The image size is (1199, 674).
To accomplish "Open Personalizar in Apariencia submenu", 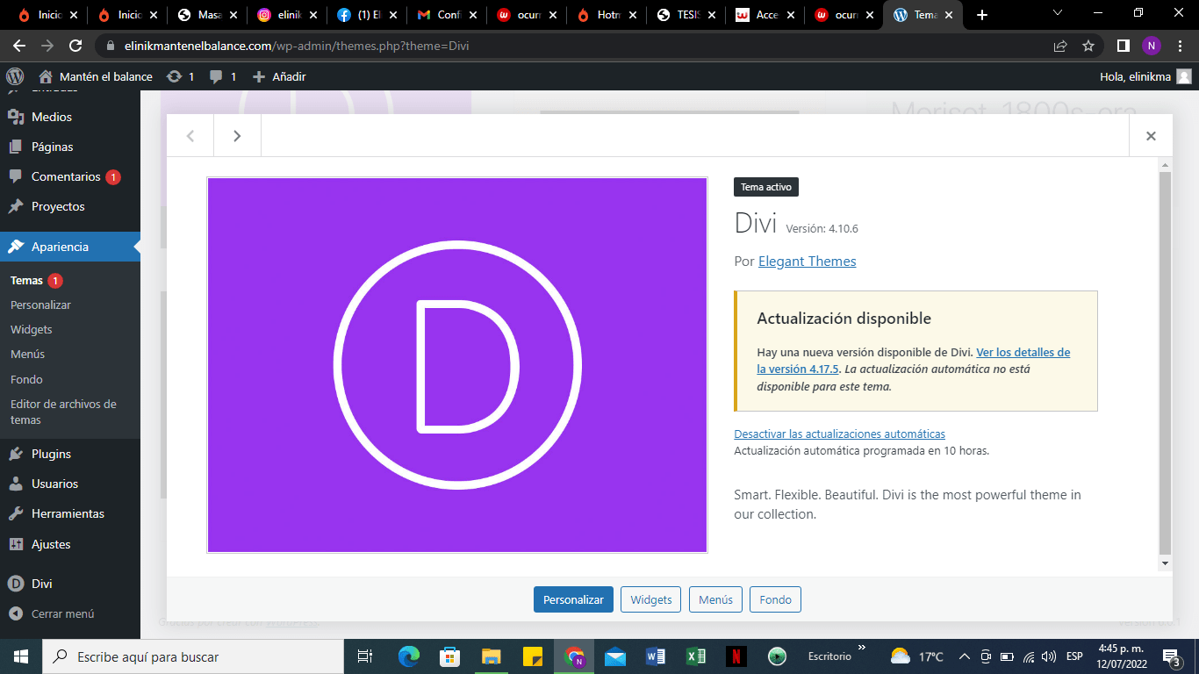I will (40, 305).
